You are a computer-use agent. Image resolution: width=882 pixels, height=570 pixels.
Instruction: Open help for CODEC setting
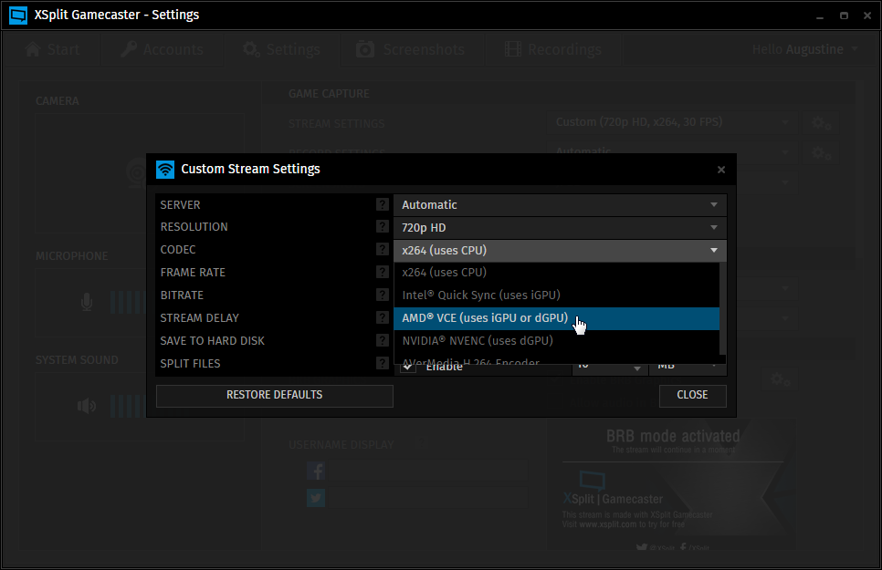click(x=383, y=249)
